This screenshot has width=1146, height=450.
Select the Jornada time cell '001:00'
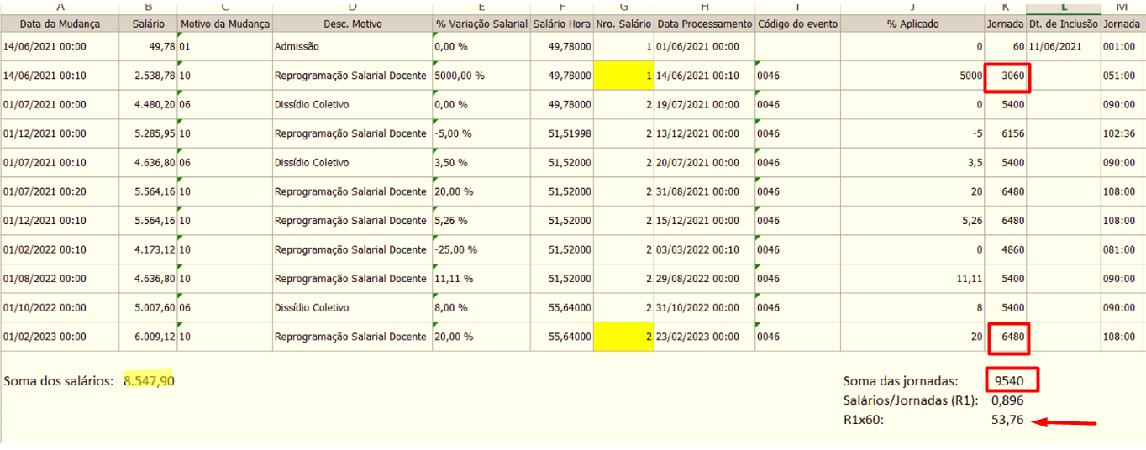coord(1123,47)
